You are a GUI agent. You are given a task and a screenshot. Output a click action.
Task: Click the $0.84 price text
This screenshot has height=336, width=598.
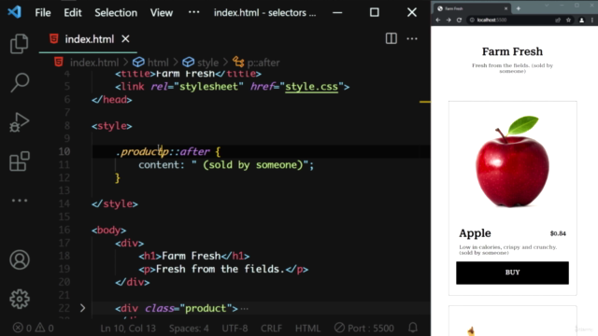pos(558,233)
